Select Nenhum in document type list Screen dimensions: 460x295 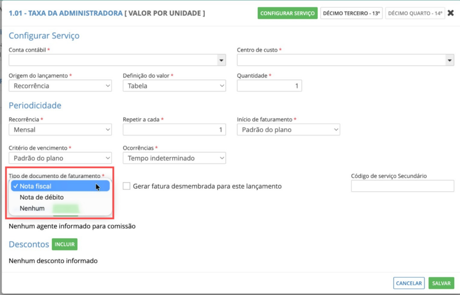pos(32,208)
